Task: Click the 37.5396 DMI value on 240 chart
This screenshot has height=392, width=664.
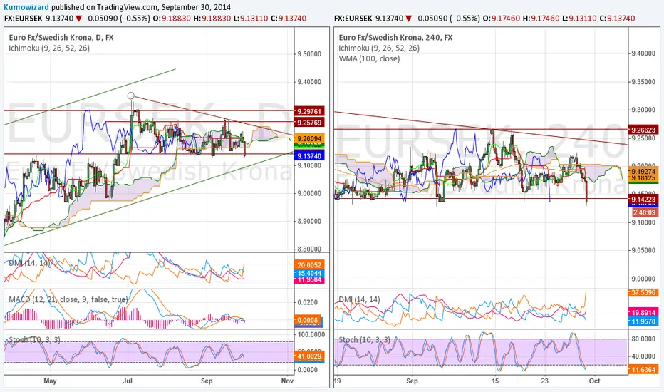Action: (x=643, y=292)
